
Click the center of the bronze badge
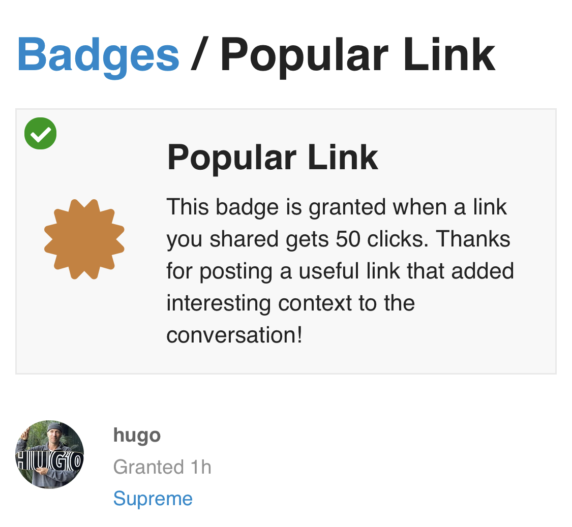point(84,239)
